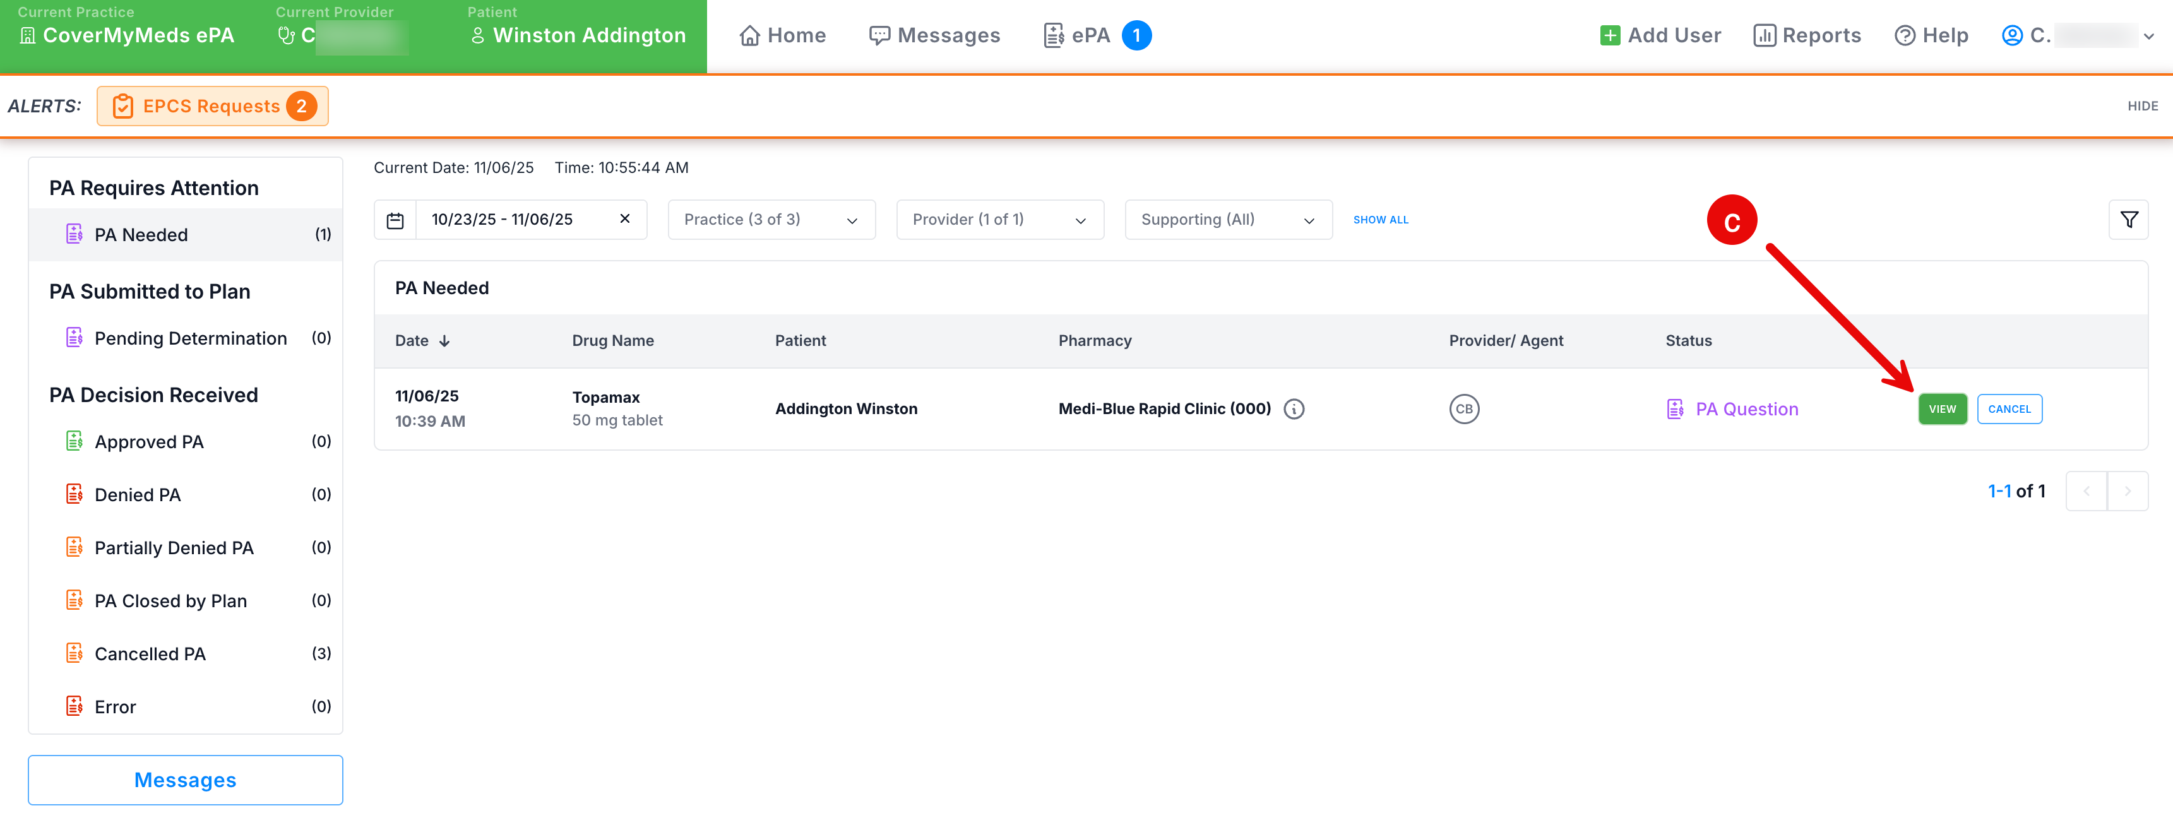Open the Messages navigation item
Image resolution: width=2173 pixels, height=813 pixels.
pyautogui.click(x=934, y=35)
